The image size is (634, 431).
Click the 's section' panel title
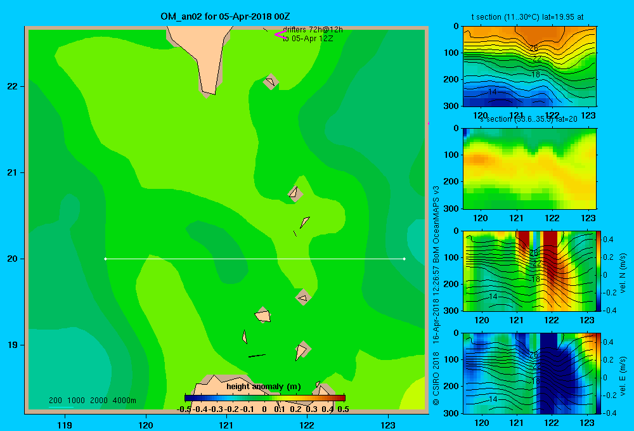click(x=529, y=119)
